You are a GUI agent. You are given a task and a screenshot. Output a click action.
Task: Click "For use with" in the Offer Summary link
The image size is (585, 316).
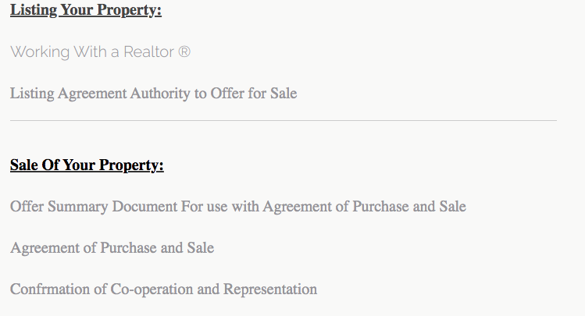click(x=220, y=207)
